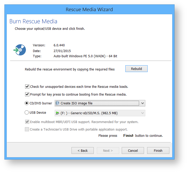Expand the CD/DVD burner dropdown arrow
Image resolution: width=187 pixels, height=172 pixels.
142,103
